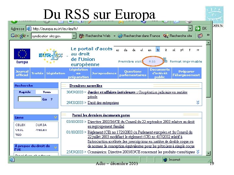
Task: Click the Internet zone globe icon
Action: click(165, 160)
